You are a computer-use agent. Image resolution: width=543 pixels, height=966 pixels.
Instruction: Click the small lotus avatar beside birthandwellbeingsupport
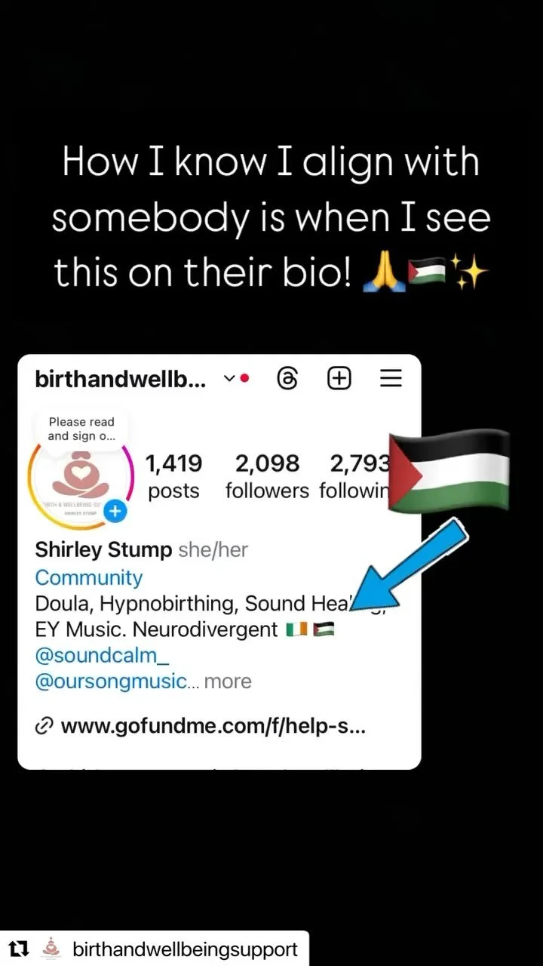point(51,948)
